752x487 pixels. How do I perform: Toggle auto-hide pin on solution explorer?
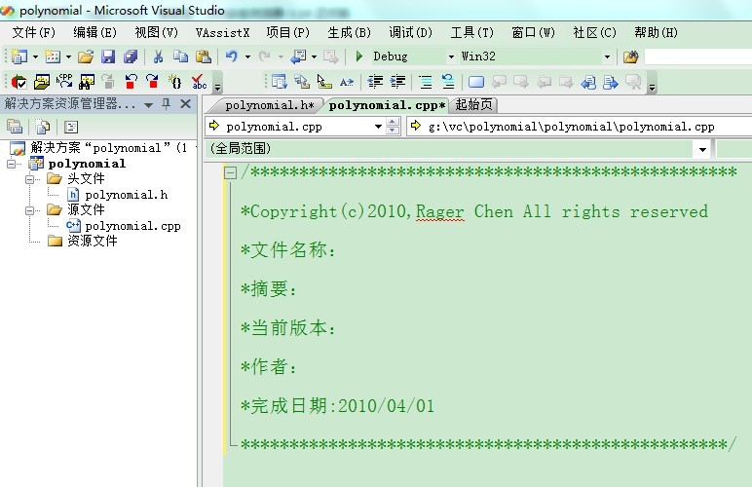tap(166, 104)
